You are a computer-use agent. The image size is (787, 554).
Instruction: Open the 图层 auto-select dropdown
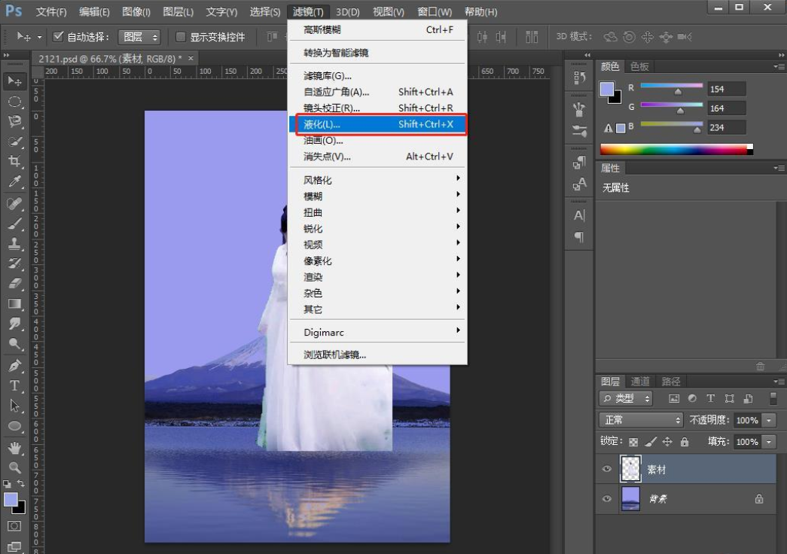[x=139, y=37]
